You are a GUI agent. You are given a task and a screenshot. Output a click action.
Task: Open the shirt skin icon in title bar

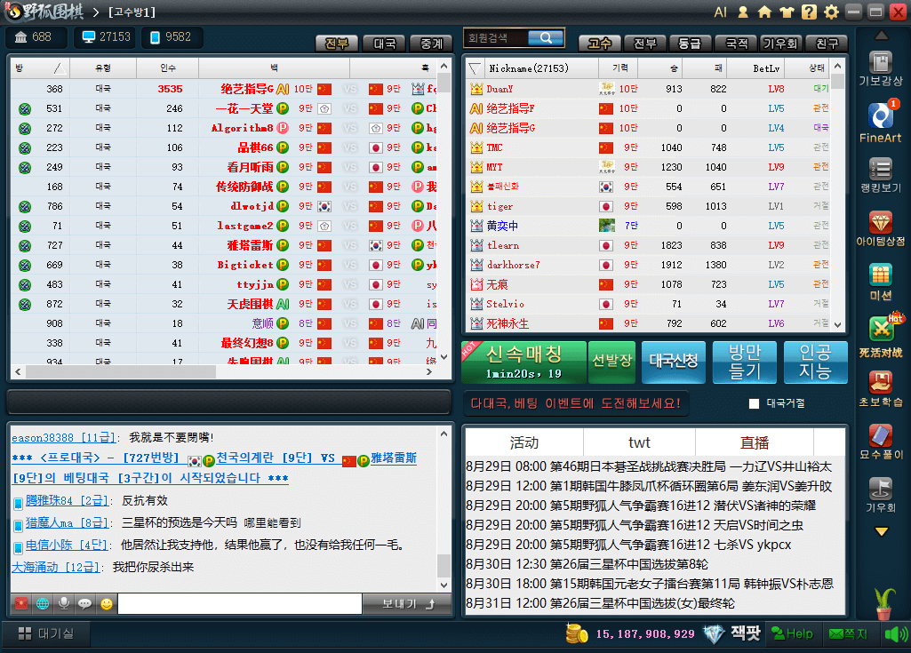pos(787,12)
